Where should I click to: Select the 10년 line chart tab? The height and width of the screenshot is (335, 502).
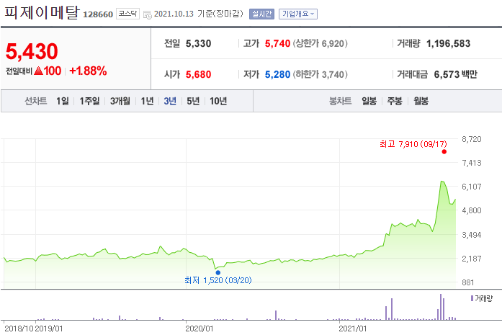coord(218,101)
